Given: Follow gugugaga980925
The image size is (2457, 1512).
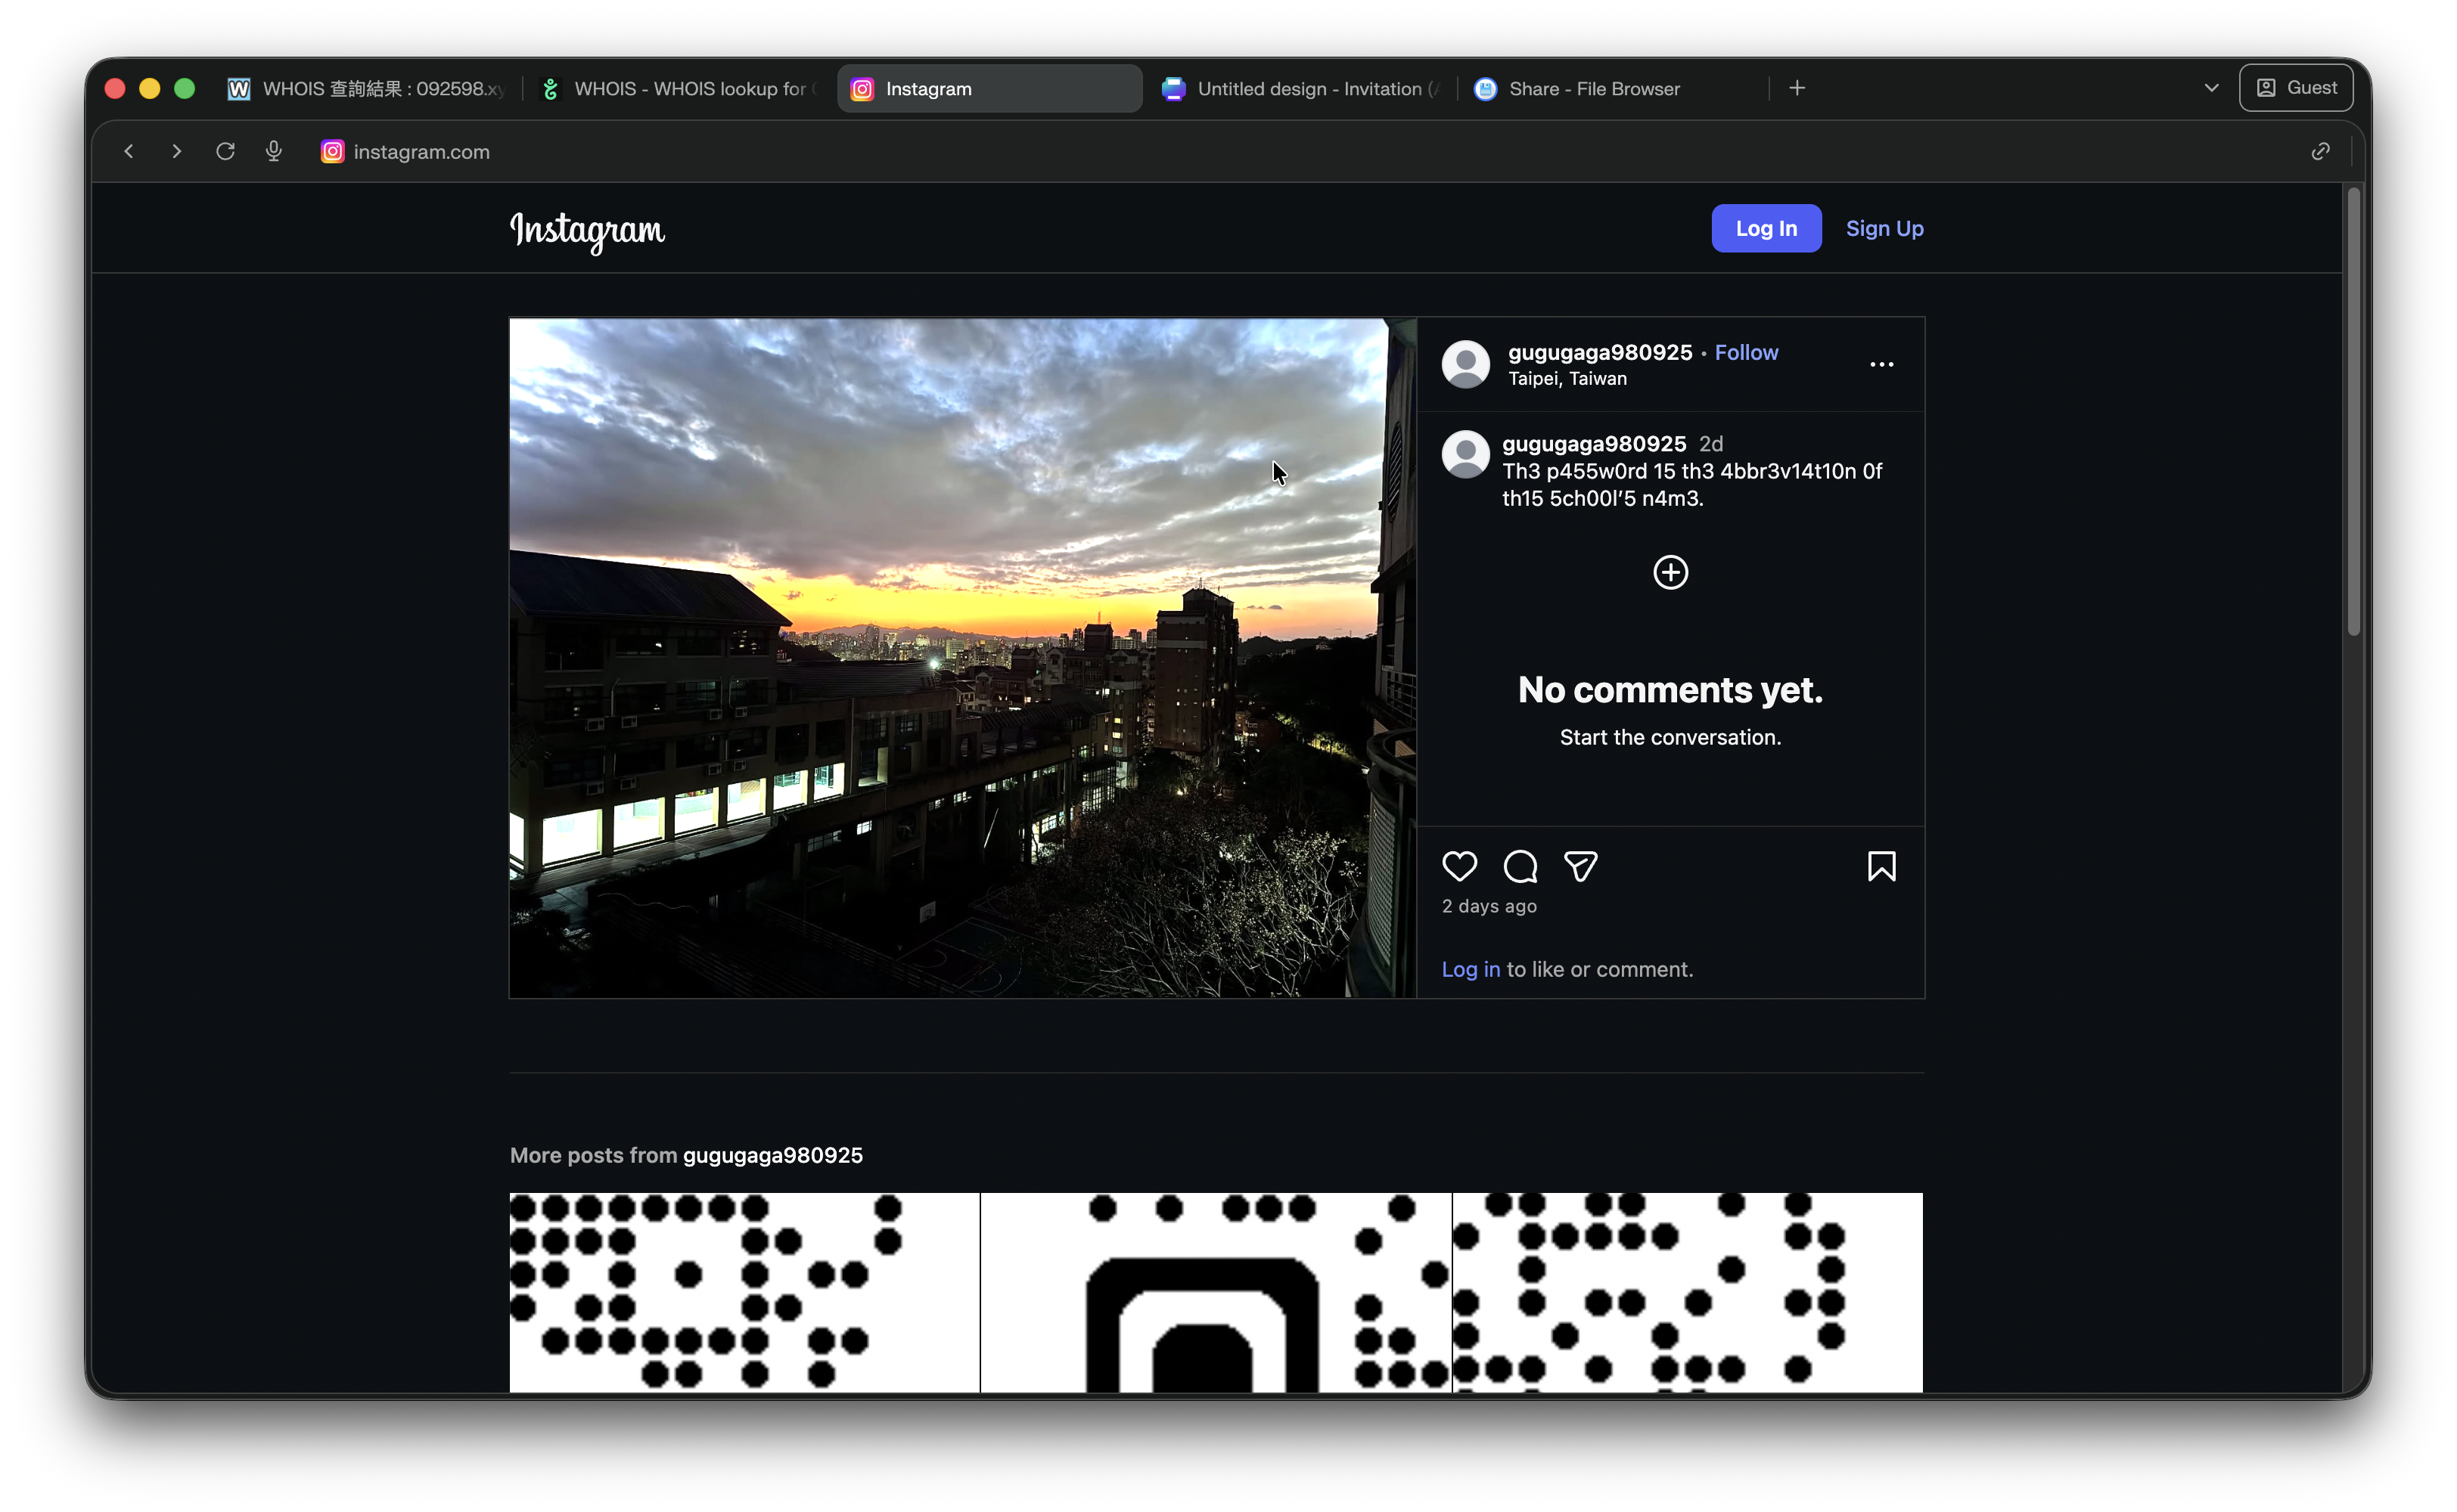Looking at the screenshot, I should tap(1746, 352).
